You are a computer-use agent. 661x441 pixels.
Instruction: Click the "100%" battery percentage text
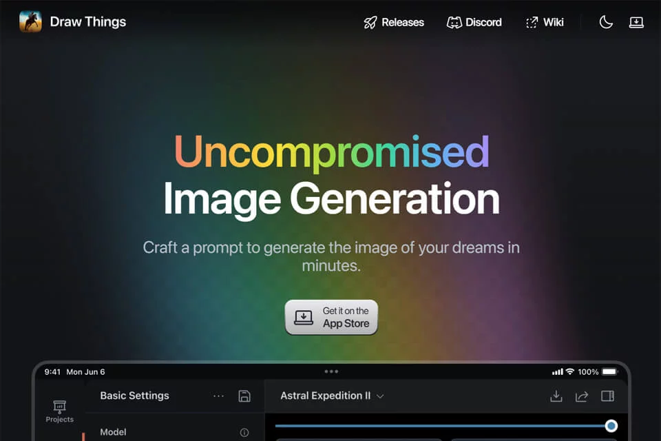(x=588, y=372)
